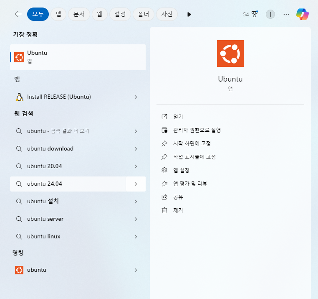Expand the ubuntu download chevron
The image size is (318, 299).
coord(136,149)
